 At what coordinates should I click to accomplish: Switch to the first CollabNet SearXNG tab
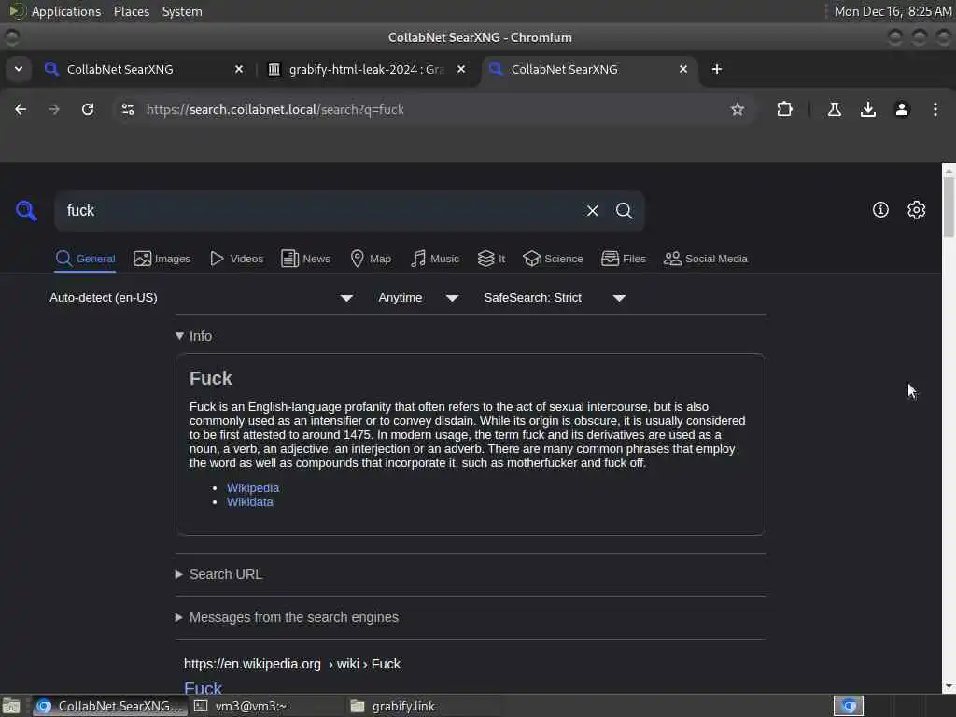point(143,69)
